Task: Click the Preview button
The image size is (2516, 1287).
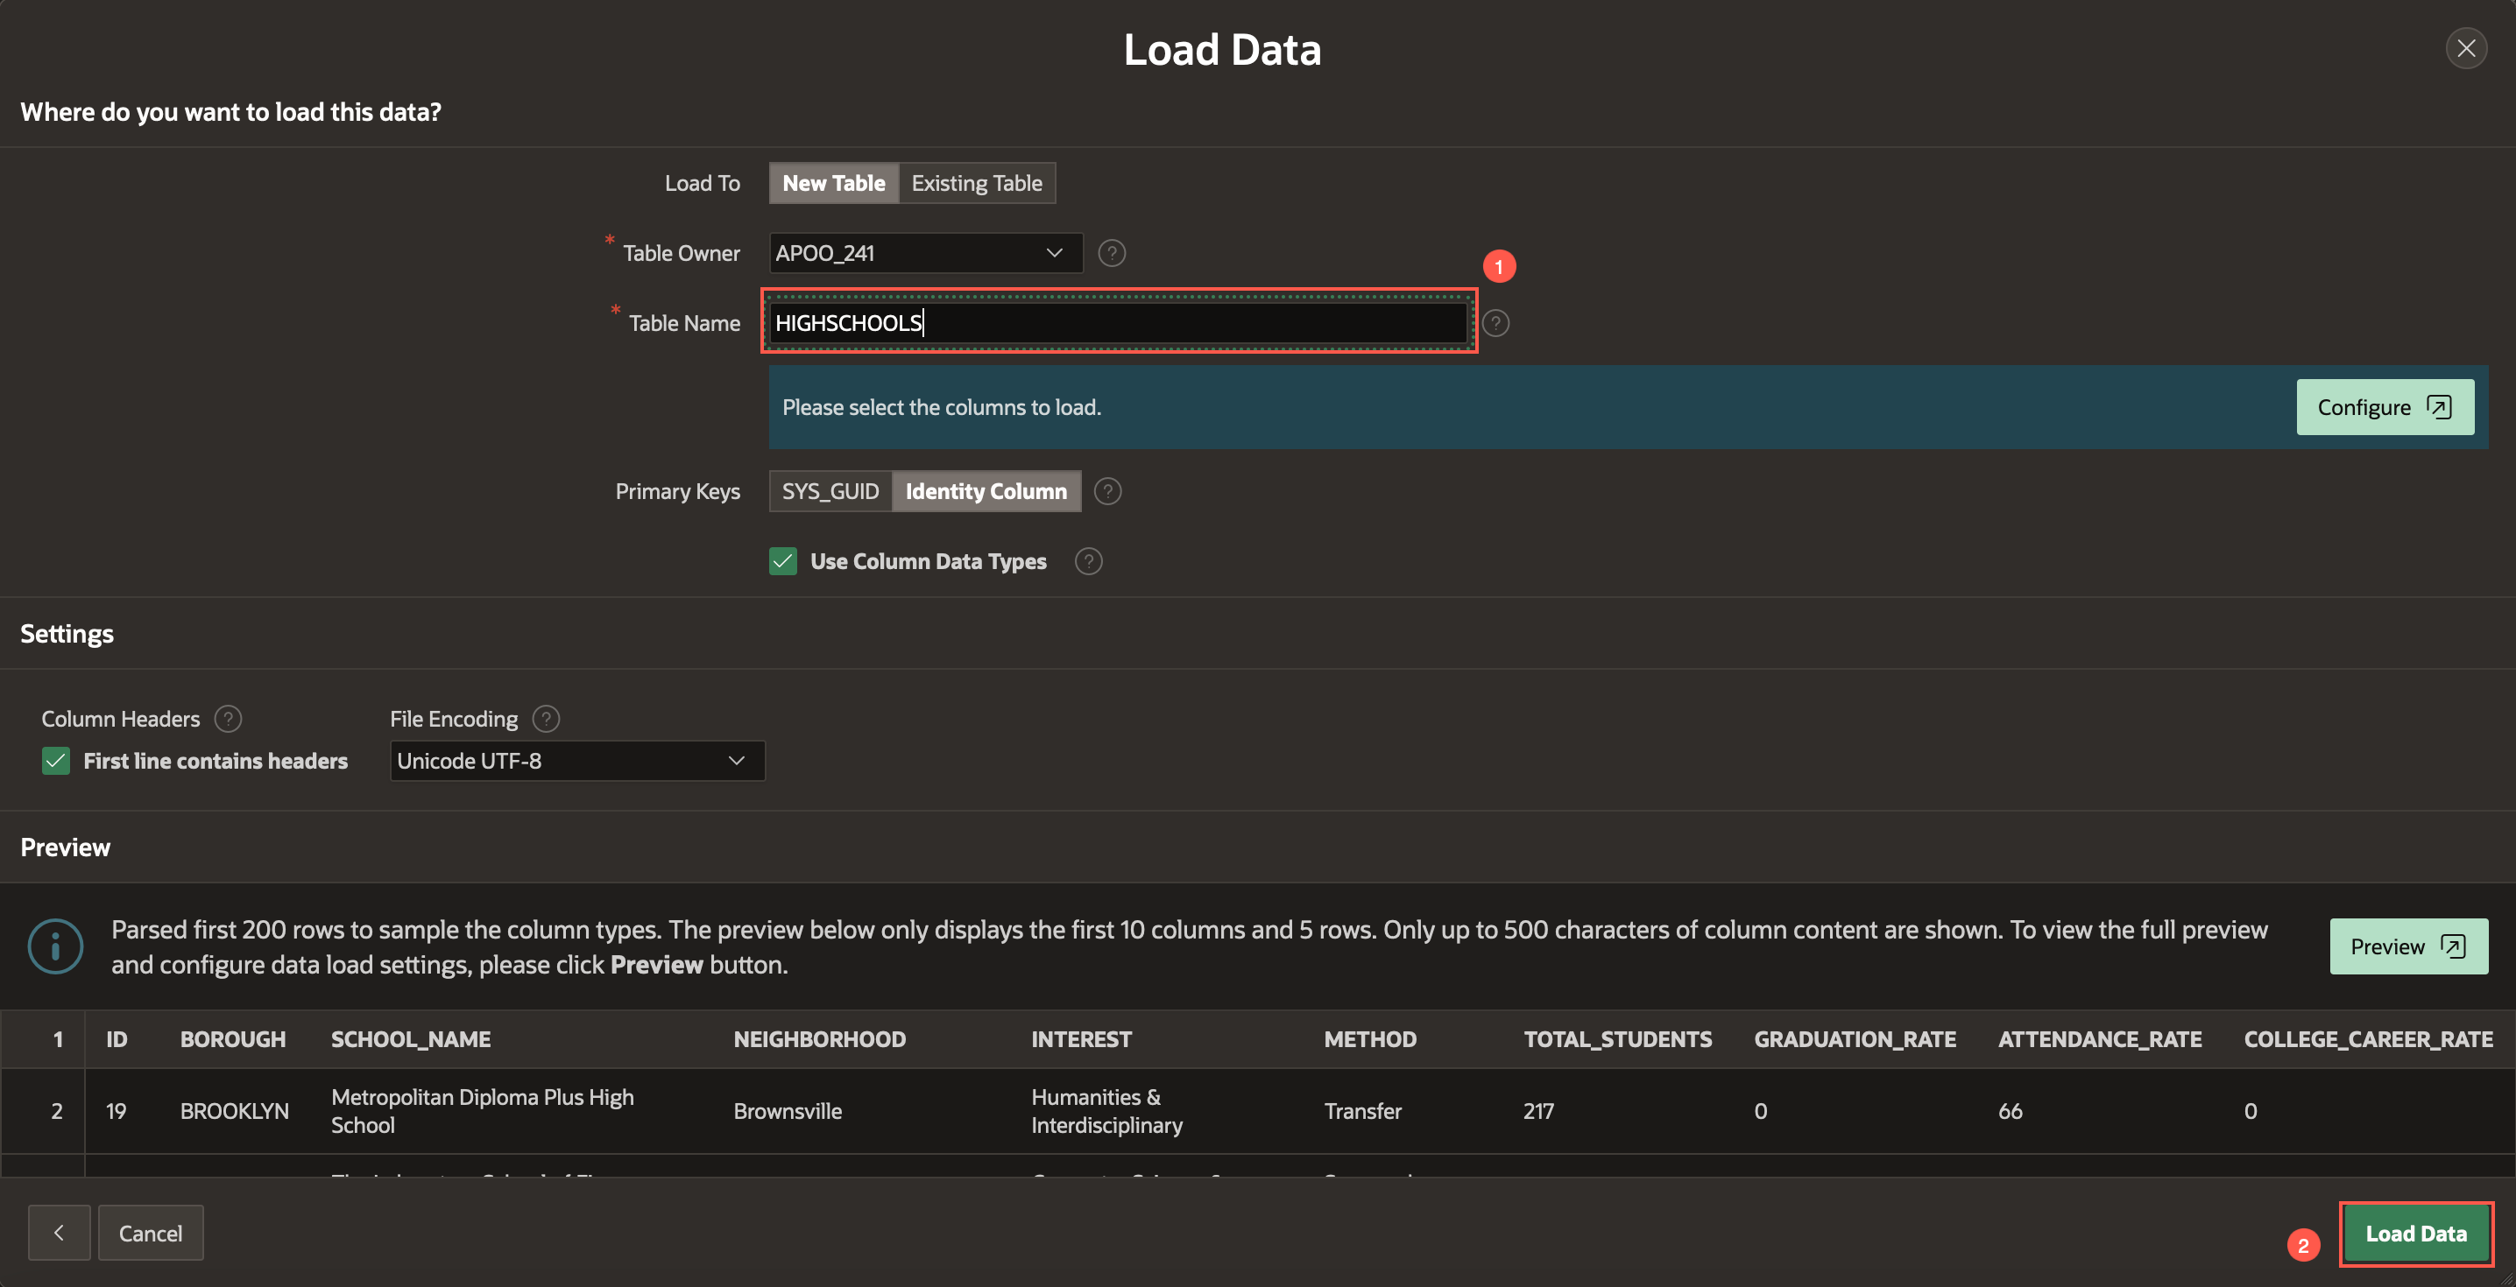Action: pyautogui.click(x=2407, y=946)
